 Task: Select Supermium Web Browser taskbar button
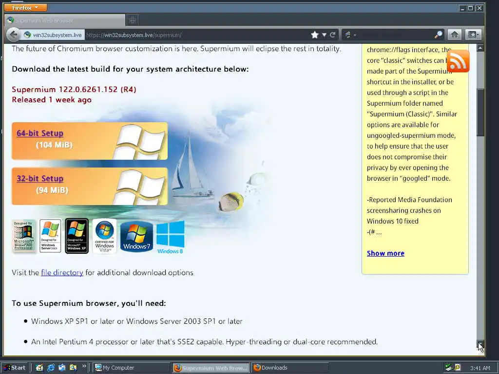(211, 368)
